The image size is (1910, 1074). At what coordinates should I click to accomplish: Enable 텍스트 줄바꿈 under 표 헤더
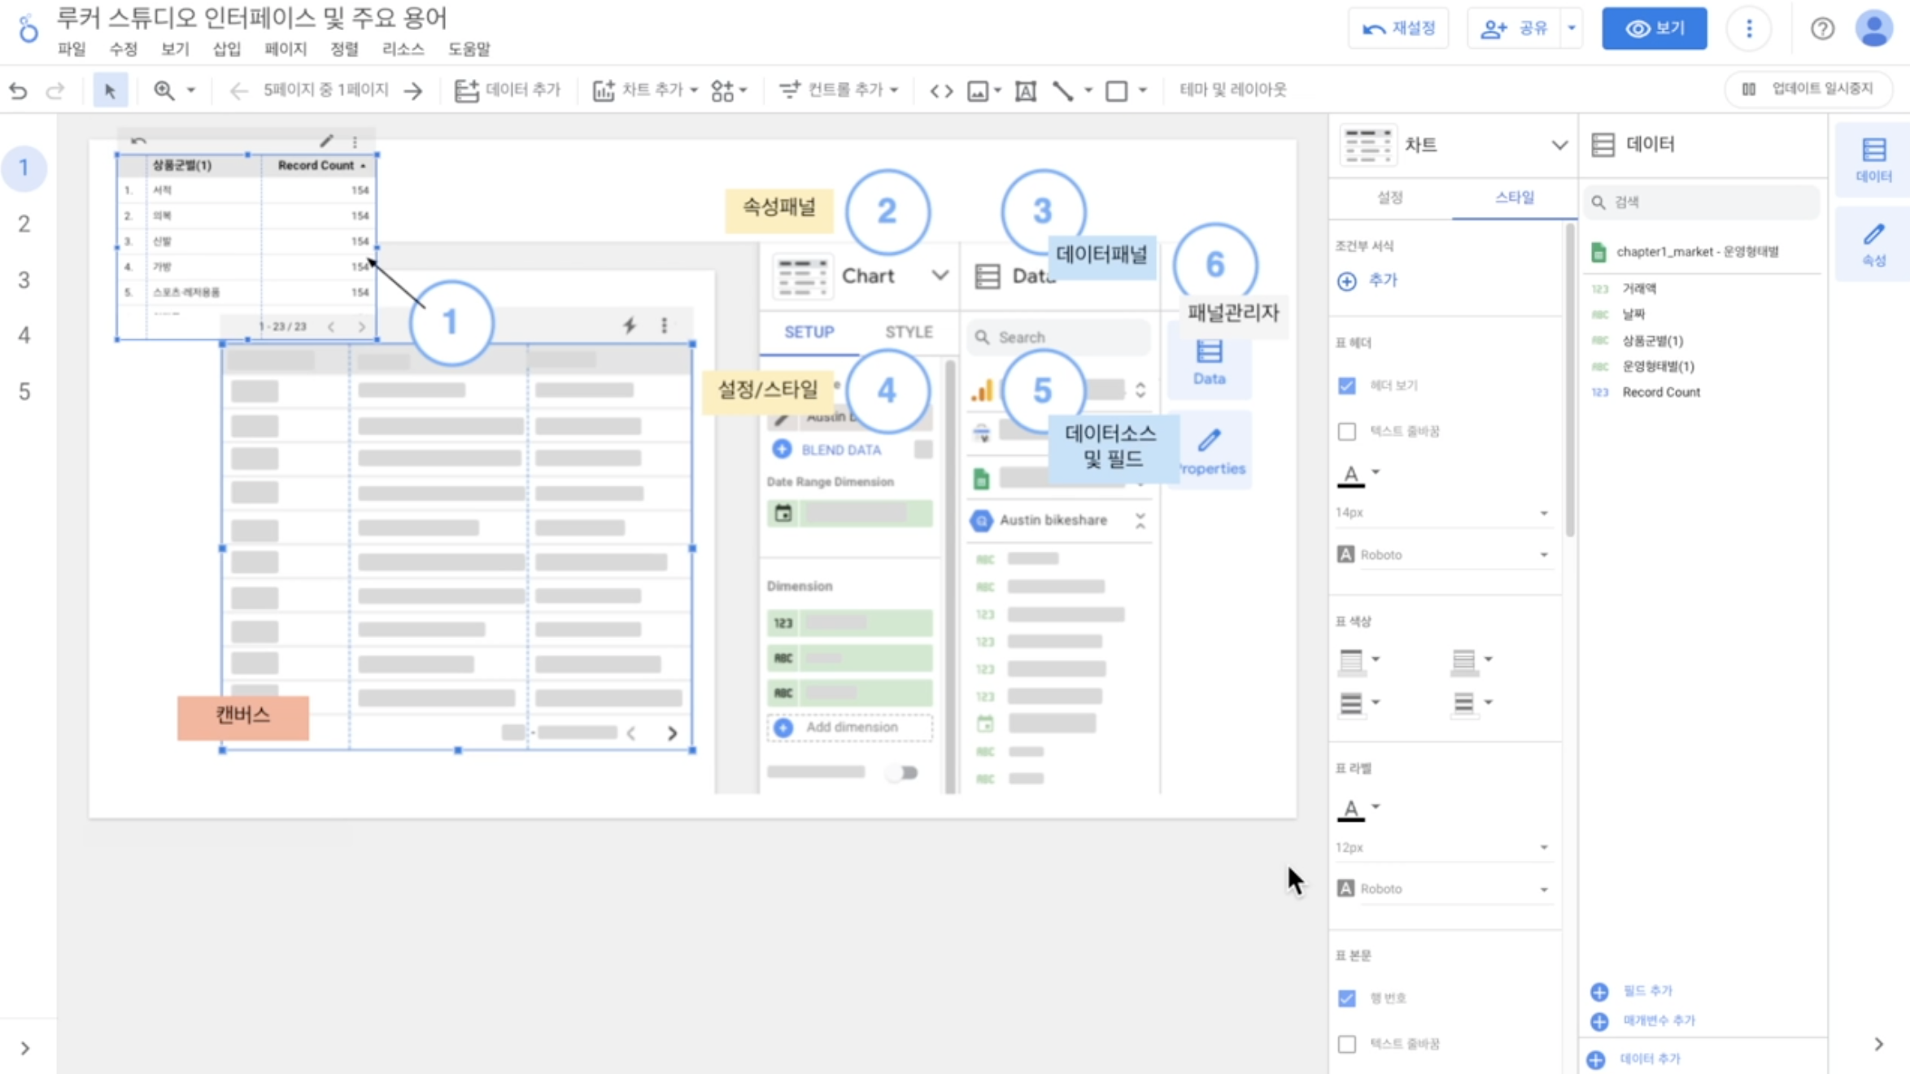1347,431
